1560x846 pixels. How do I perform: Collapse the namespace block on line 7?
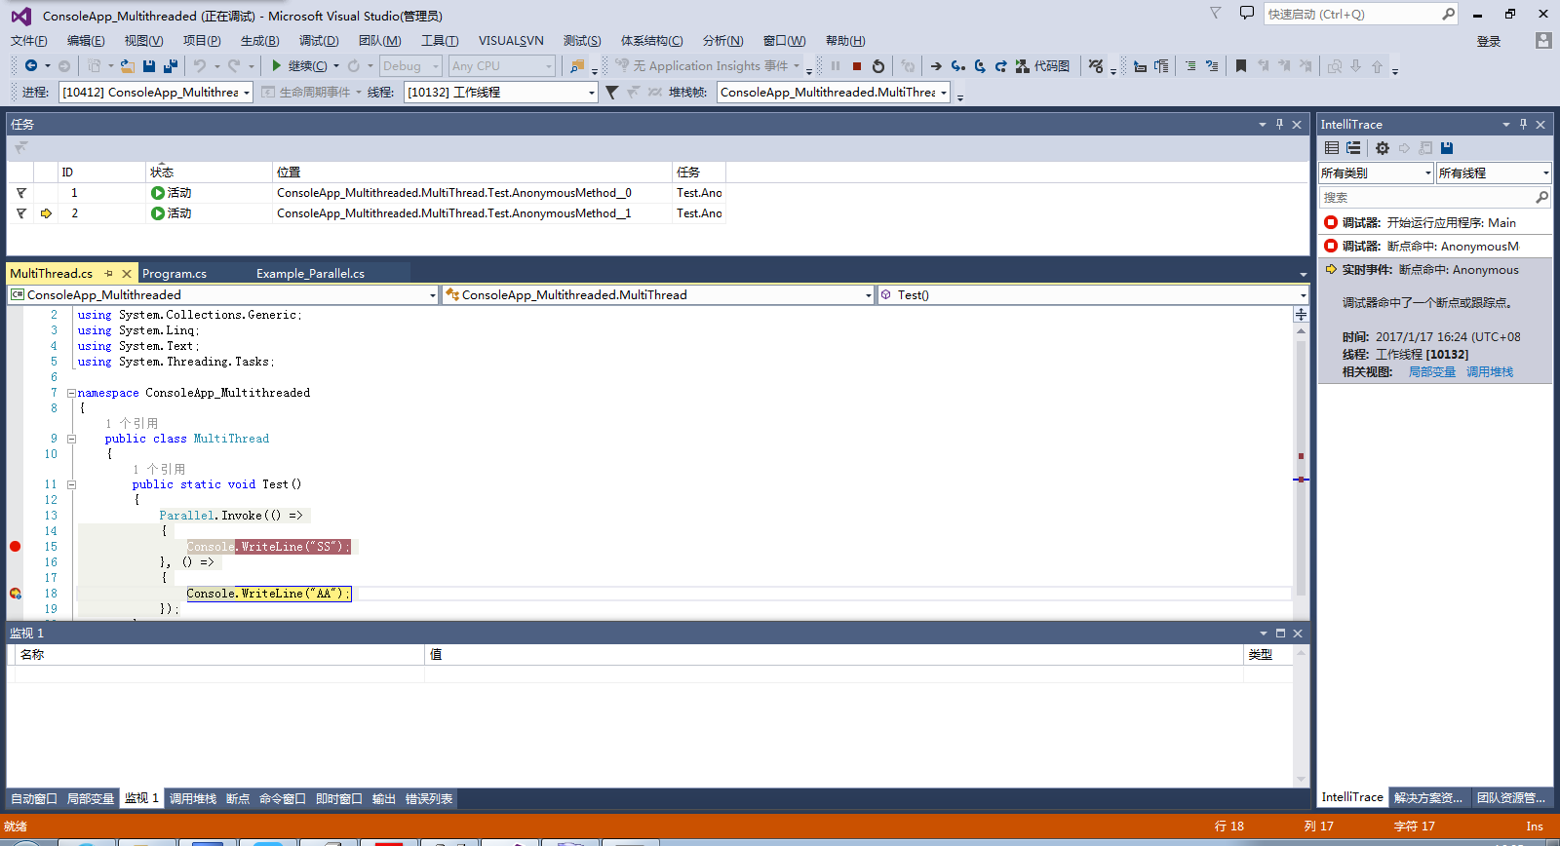pos(71,393)
